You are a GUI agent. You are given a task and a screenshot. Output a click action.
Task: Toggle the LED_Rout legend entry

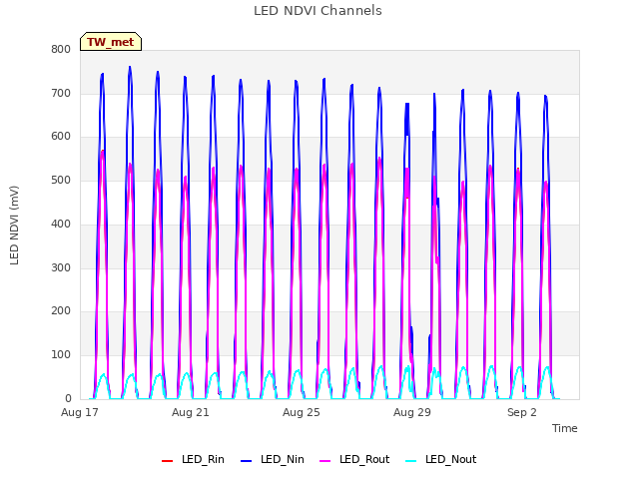354,460
